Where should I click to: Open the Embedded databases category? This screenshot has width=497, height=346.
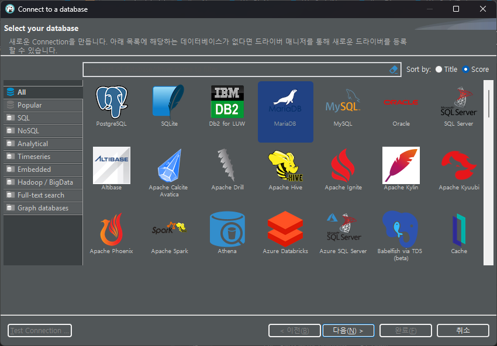pos(43,169)
